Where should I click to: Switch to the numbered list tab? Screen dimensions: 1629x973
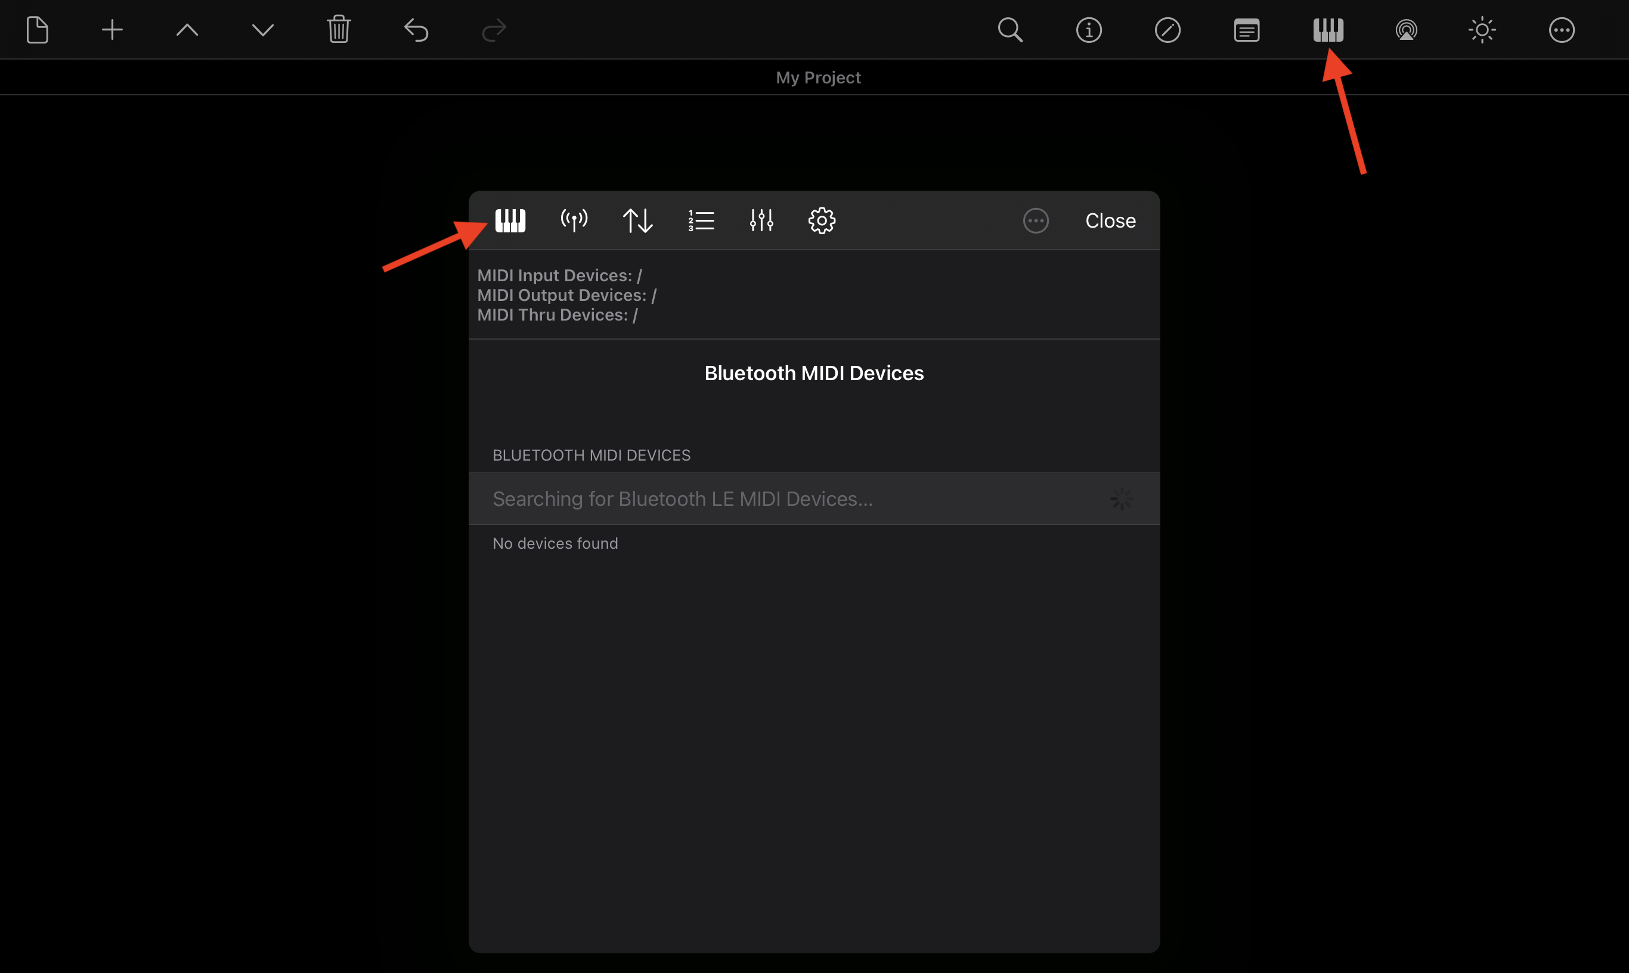(x=701, y=221)
